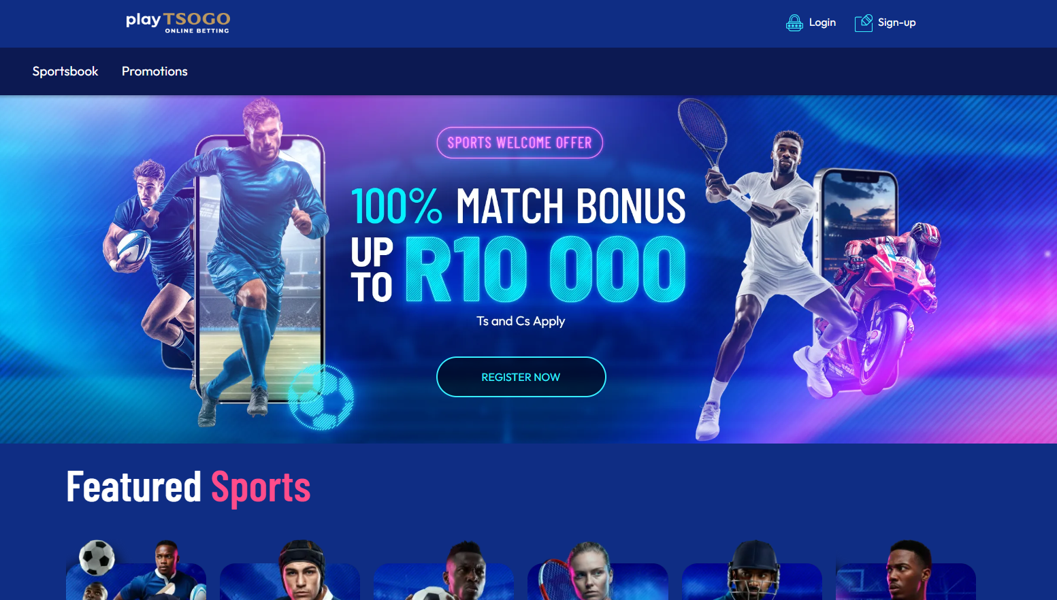Click the REGISTER NOW button
The image size is (1057, 600).
(x=521, y=377)
